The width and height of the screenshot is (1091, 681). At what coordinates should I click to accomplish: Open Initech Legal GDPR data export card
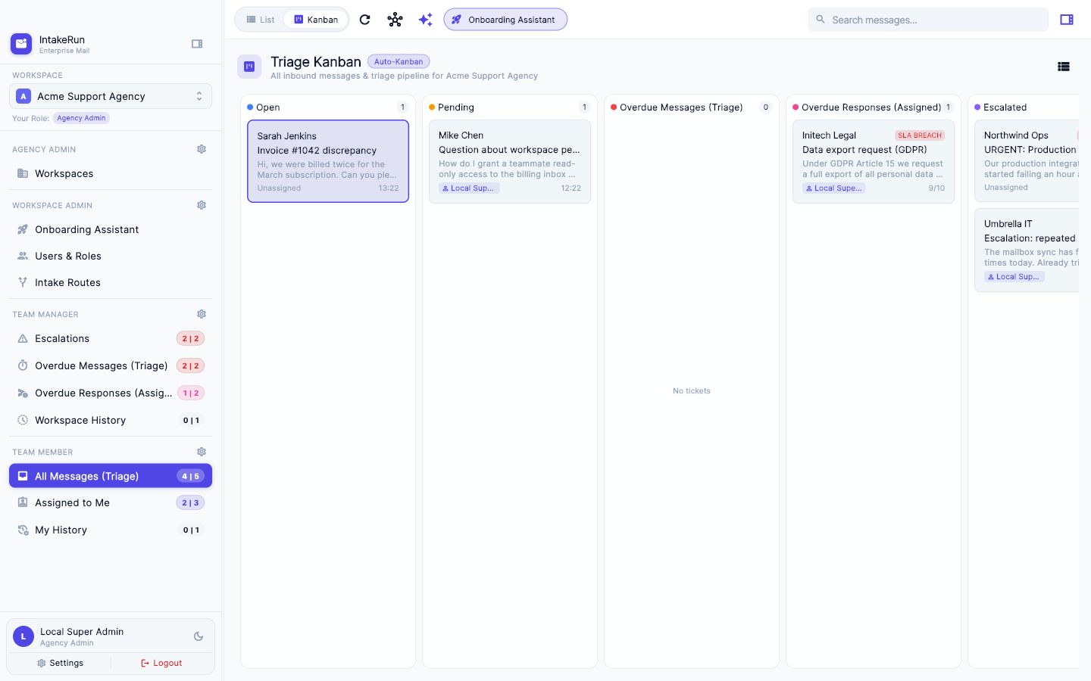[x=874, y=161]
